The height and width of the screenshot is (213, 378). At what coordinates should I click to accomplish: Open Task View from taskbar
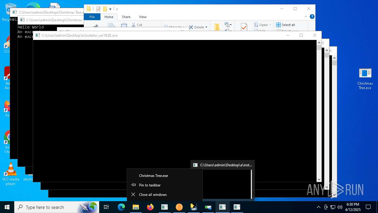click(x=106, y=207)
